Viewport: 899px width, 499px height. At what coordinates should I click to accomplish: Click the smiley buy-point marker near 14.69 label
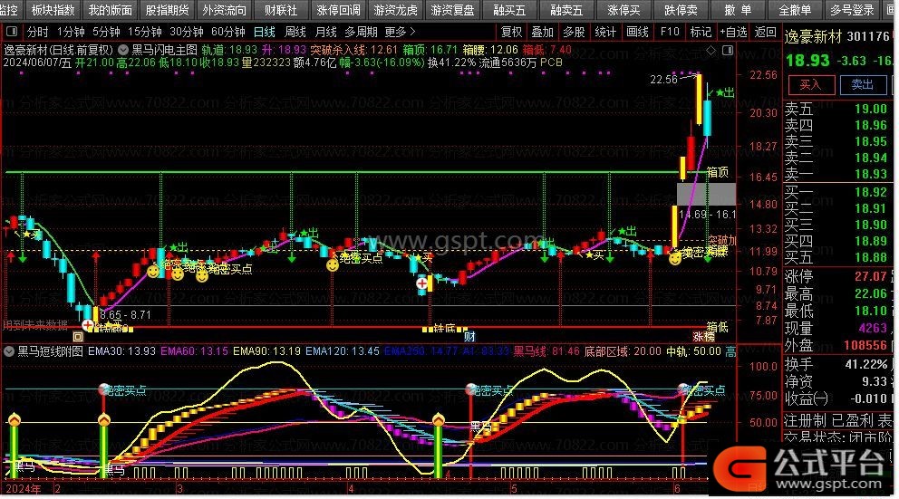675,258
